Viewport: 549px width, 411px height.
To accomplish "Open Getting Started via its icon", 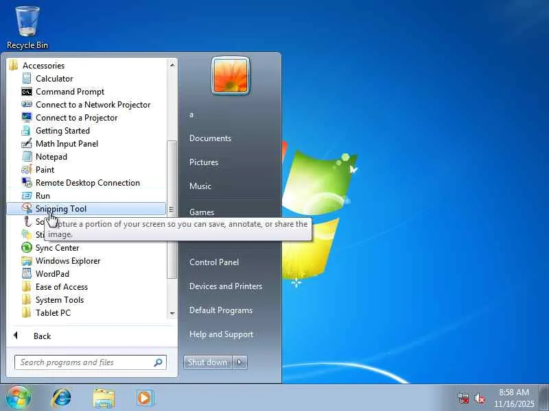I will tap(26, 131).
